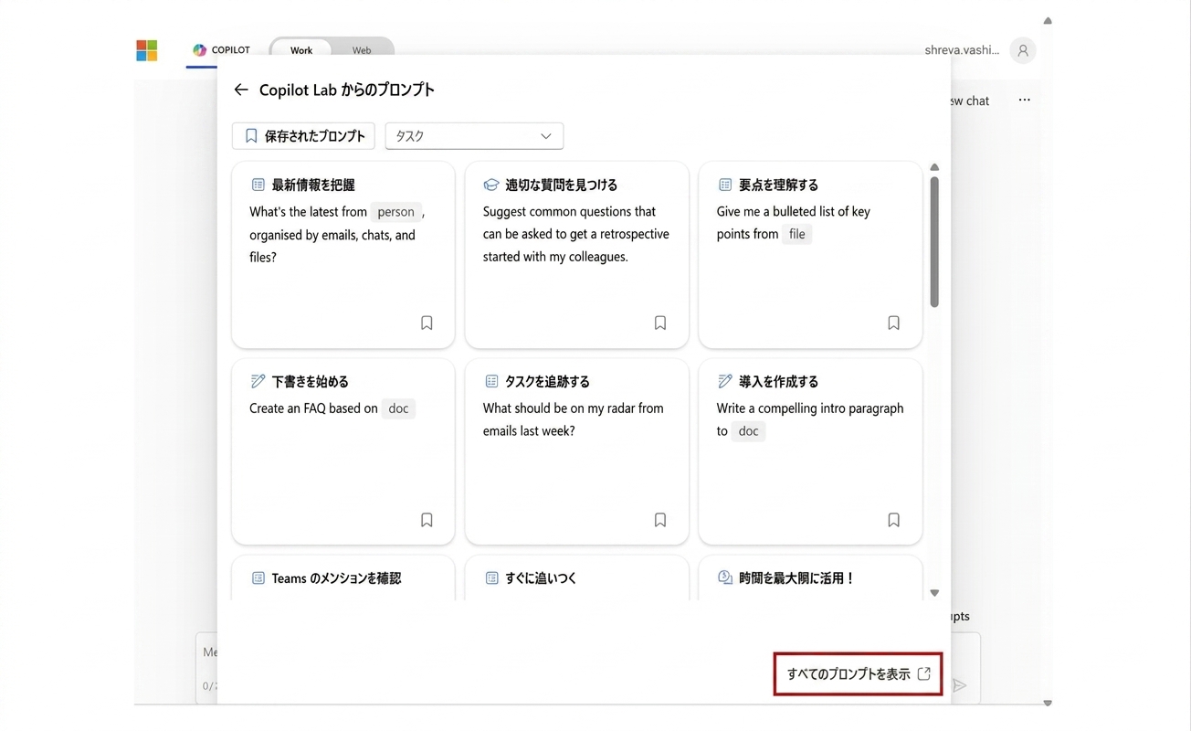Click the list icon on 最新情報を把握 card
The height and width of the screenshot is (731, 1191).
pyautogui.click(x=258, y=185)
